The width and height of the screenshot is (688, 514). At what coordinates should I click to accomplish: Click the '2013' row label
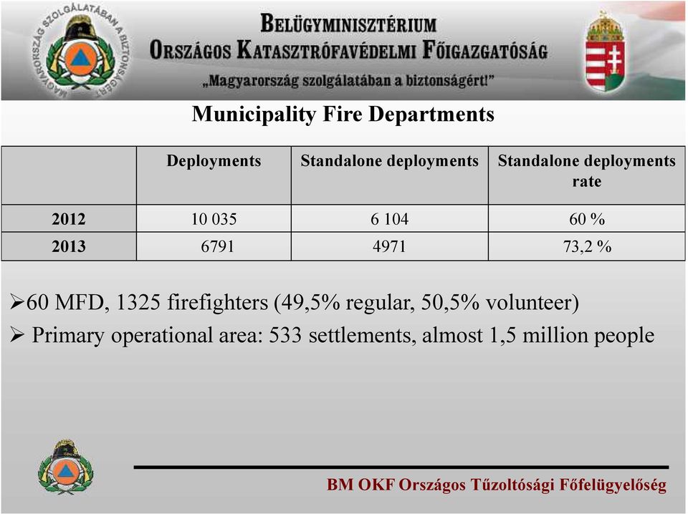tap(69, 246)
